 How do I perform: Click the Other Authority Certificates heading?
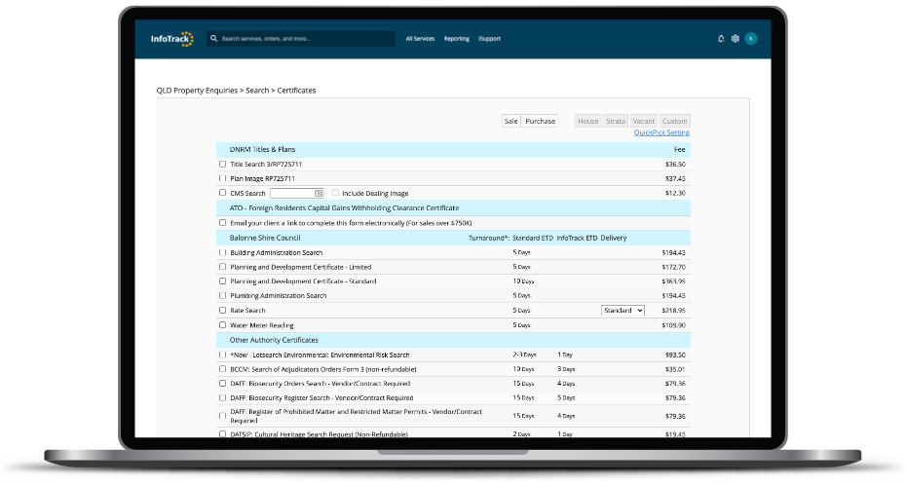click(x=274, y=340)
